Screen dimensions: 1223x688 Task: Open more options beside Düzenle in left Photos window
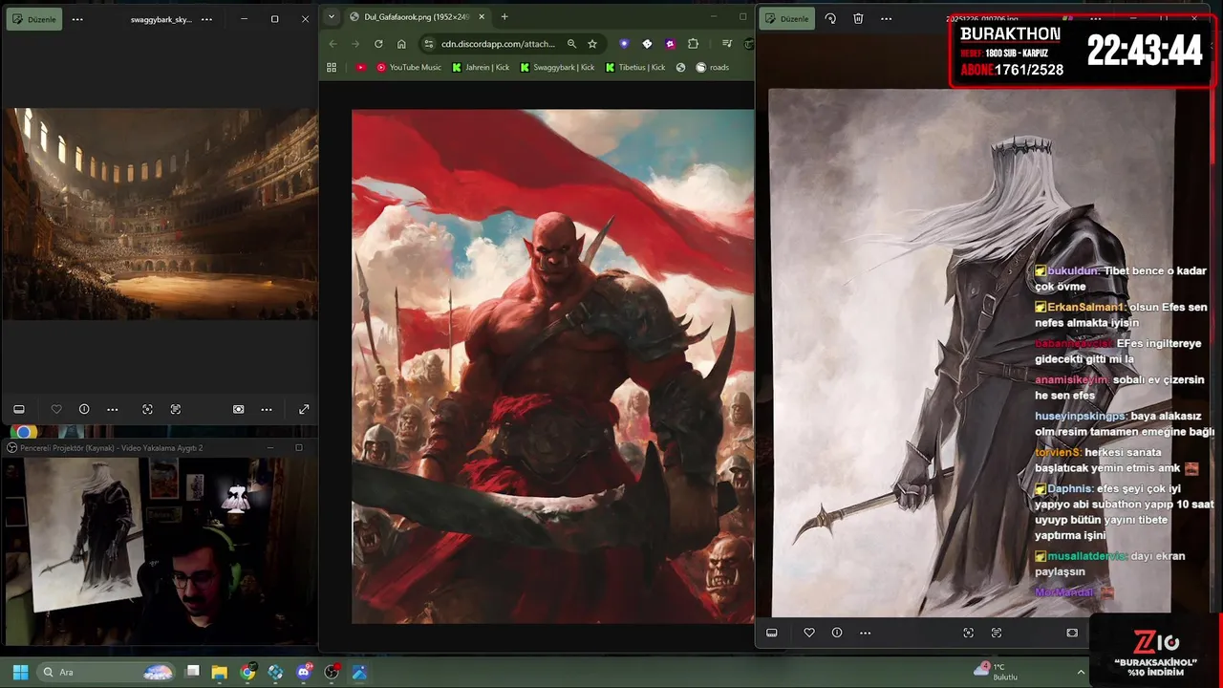point(77,19)
